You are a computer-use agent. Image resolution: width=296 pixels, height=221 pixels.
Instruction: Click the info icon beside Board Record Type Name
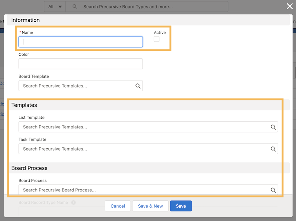[x=73, y=203]
